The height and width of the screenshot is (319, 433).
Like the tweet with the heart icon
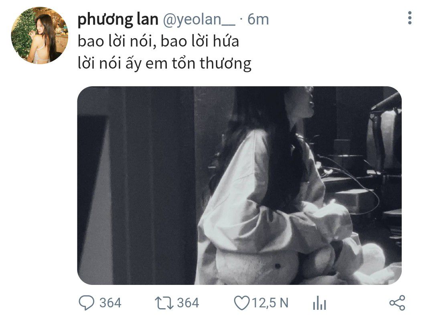tap(242, 303)
